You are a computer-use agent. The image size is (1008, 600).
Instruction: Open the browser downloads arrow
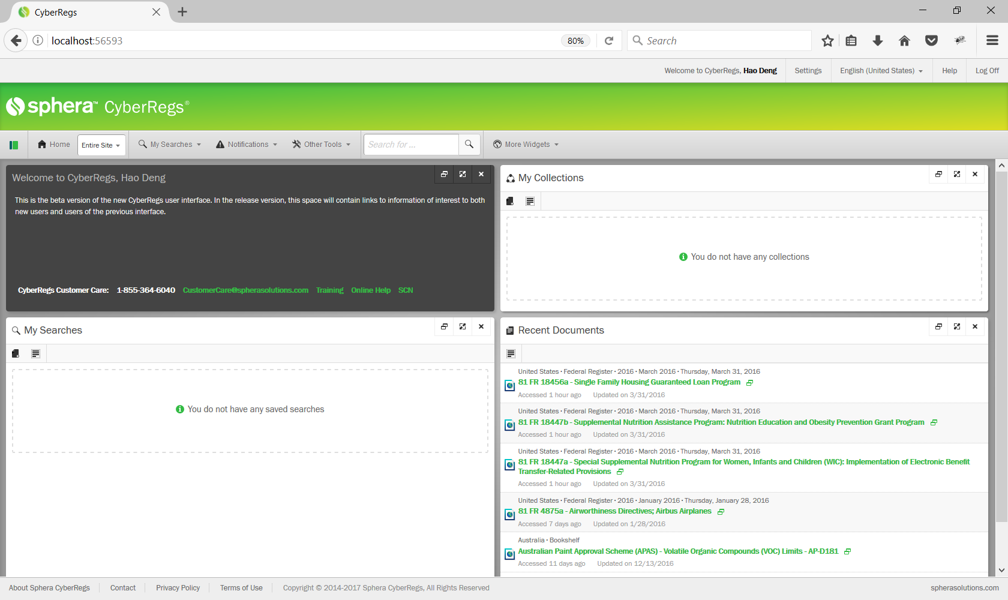pyautogui.click(x=878, y=41)
